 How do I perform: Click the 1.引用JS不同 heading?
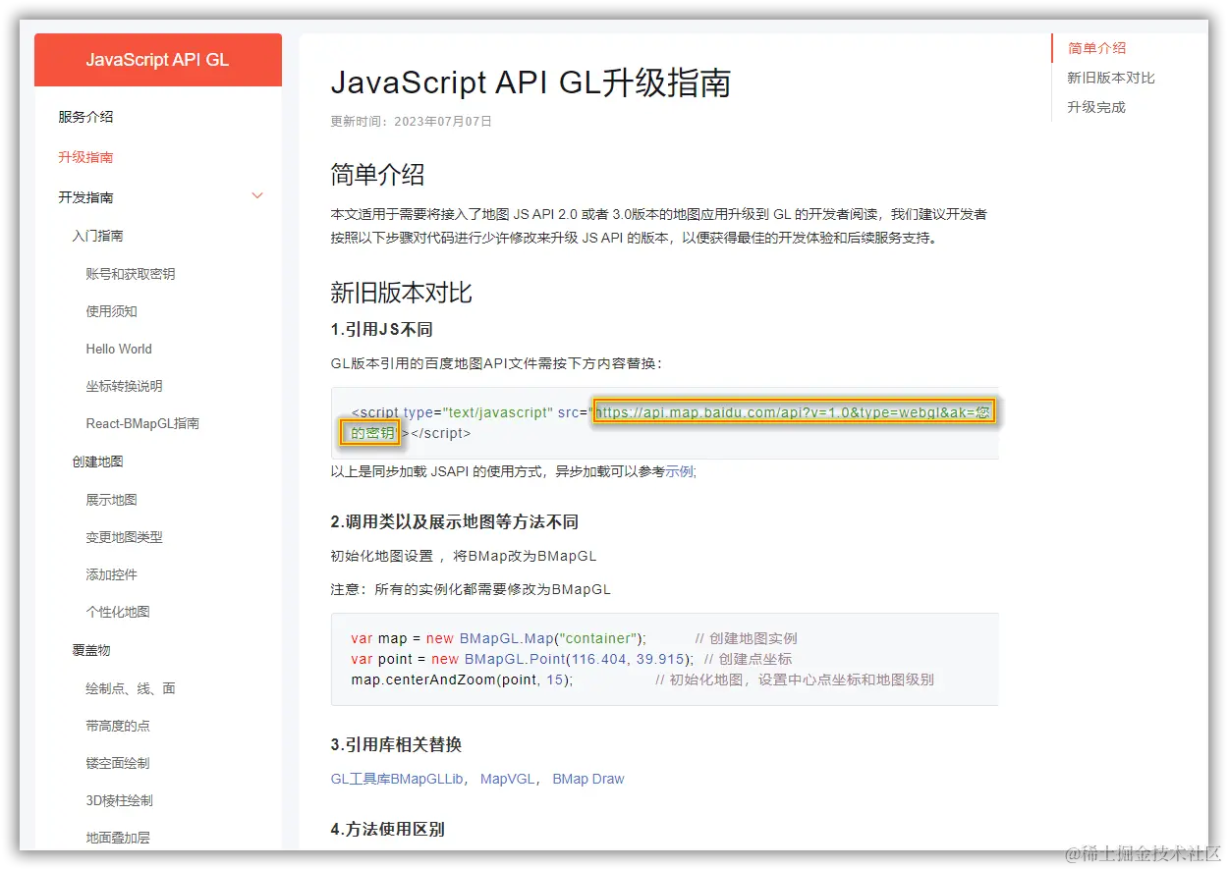coord(382,329)
